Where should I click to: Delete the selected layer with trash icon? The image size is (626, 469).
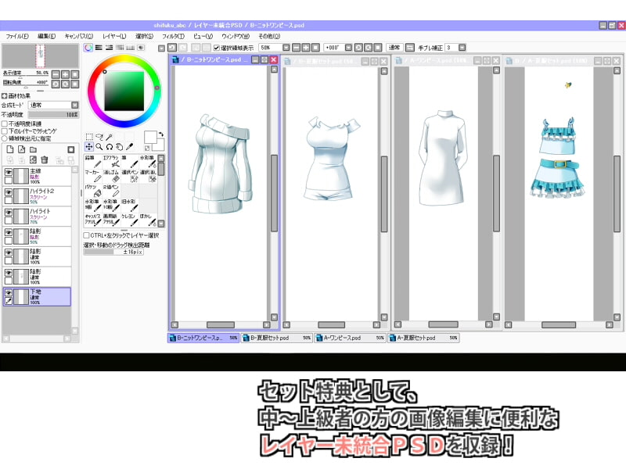tap(45, 160)
